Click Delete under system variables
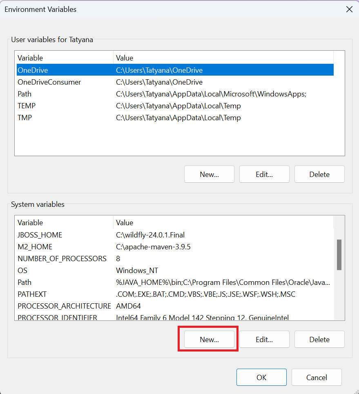This screenshot has height=394, width=359. coord(319,339)
